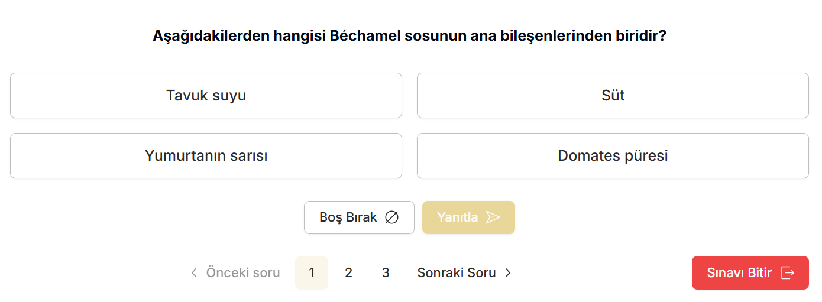
Task: End the exam via 'Sınavı Bitir' text
Action: pyautogui.click(x=739, y=273)
